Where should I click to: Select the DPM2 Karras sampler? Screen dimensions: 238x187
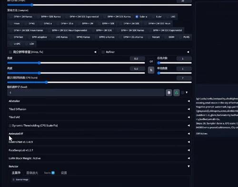point(81,37)
